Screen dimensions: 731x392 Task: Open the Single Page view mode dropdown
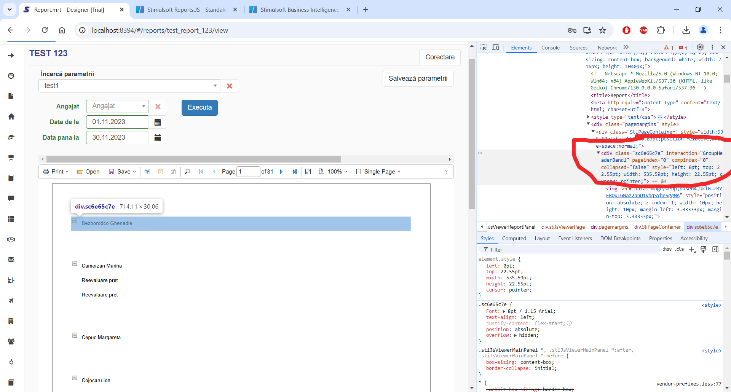378,172
